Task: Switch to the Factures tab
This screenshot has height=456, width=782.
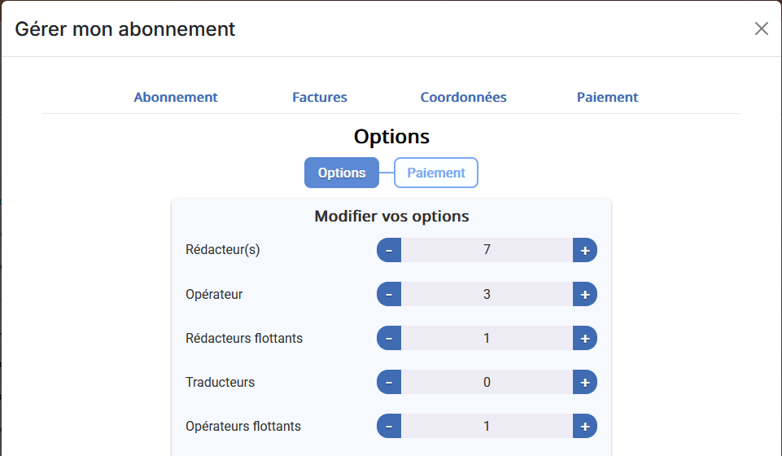Action: point(320,97)
